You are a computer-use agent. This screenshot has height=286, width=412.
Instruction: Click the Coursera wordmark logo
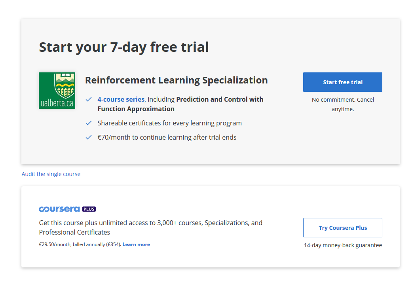coord(59,209)
